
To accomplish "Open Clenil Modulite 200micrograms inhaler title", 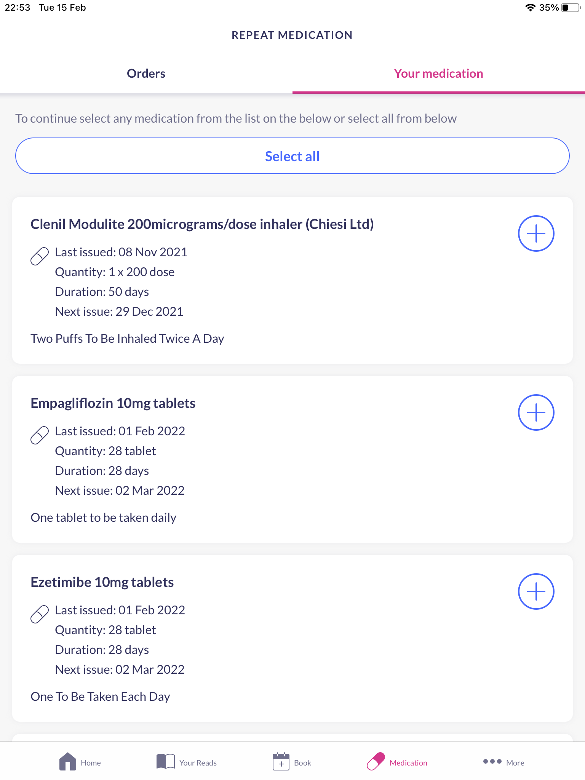I will [202, 224].
